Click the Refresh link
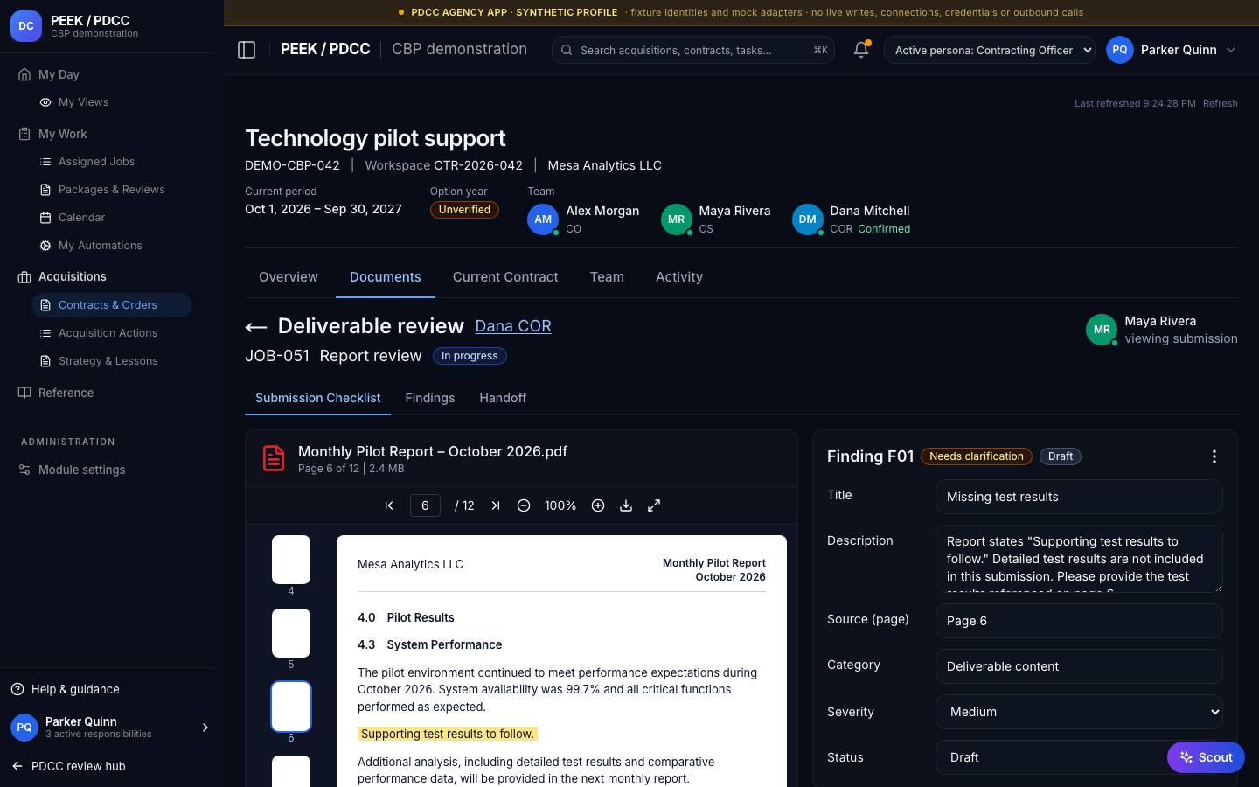 pos(1221,103)
